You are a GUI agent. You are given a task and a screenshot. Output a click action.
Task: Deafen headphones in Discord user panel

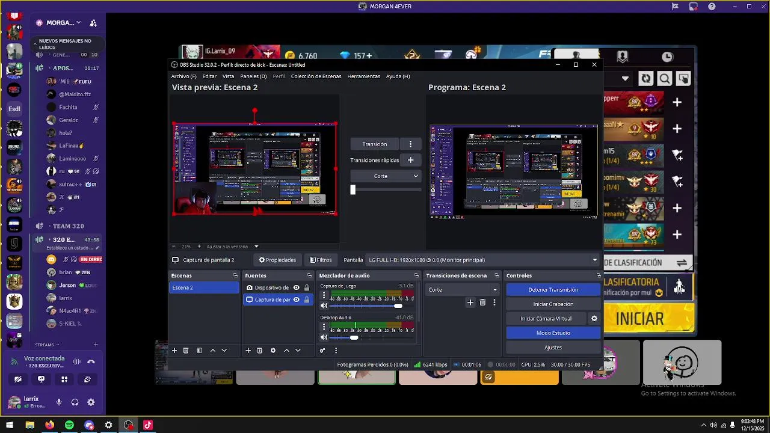tap(75, 402)
